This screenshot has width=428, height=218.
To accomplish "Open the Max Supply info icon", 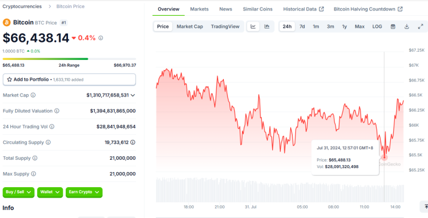I will point(33,174).
